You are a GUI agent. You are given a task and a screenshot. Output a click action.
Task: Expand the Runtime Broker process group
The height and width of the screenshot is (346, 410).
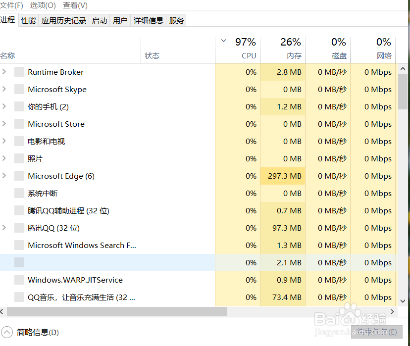(x=4, y=72)
